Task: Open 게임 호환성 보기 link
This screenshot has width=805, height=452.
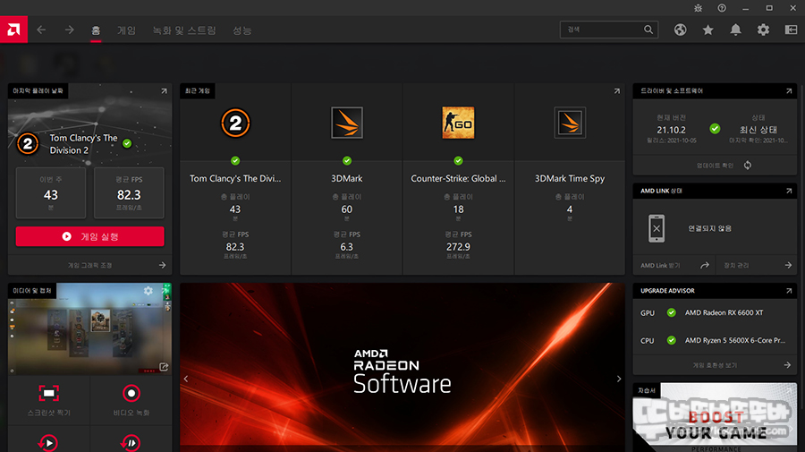Action: [715, 365]
